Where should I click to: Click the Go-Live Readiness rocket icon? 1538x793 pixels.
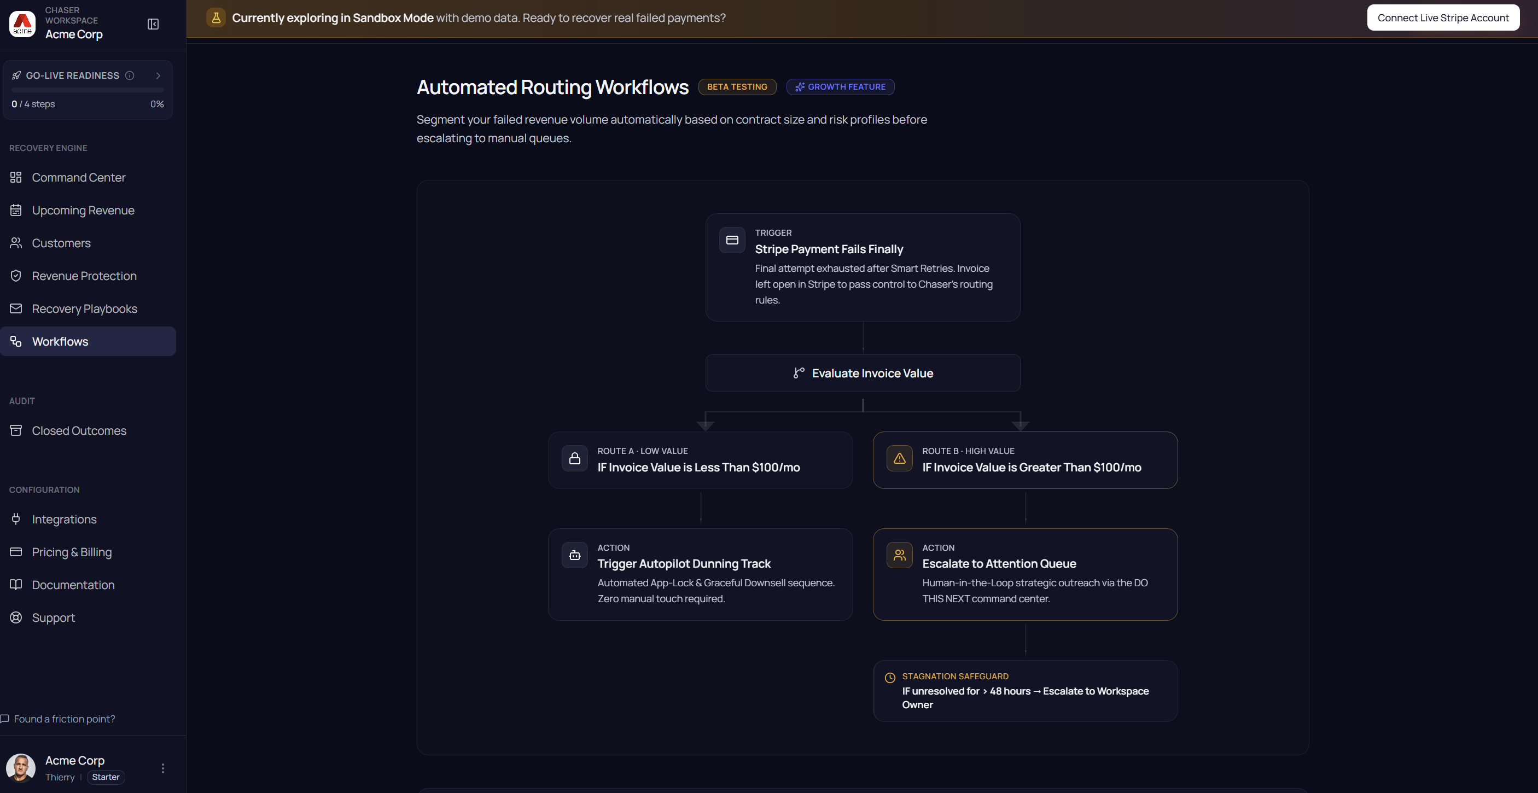point(16,75)
